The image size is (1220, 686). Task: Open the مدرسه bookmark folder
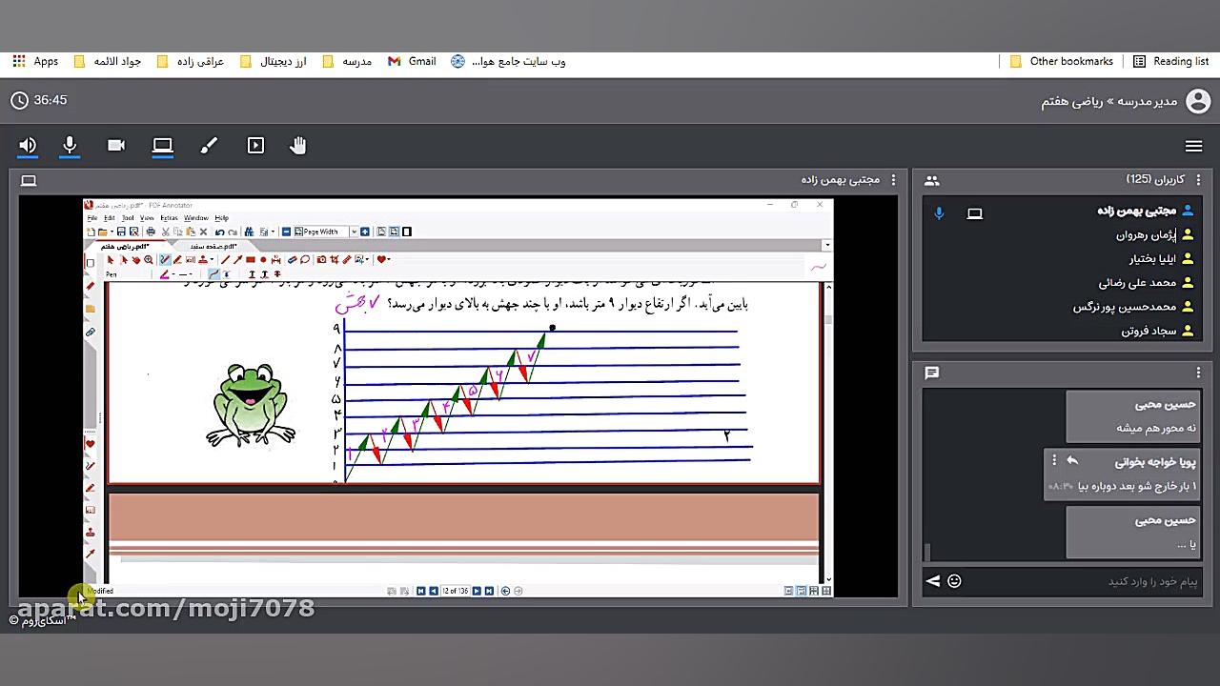coord(347,61)
